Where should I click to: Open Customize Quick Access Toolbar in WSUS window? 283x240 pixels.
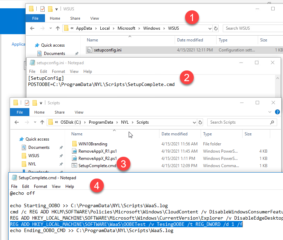tap(56, 9)
